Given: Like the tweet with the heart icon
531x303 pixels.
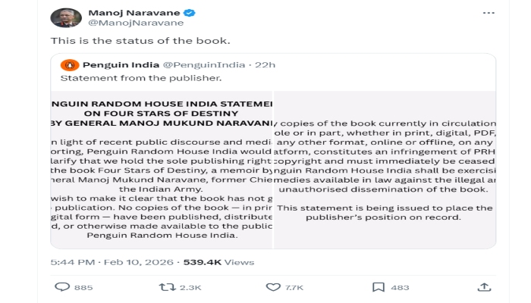Looking at the screenshot, I should tap(274, 287).
